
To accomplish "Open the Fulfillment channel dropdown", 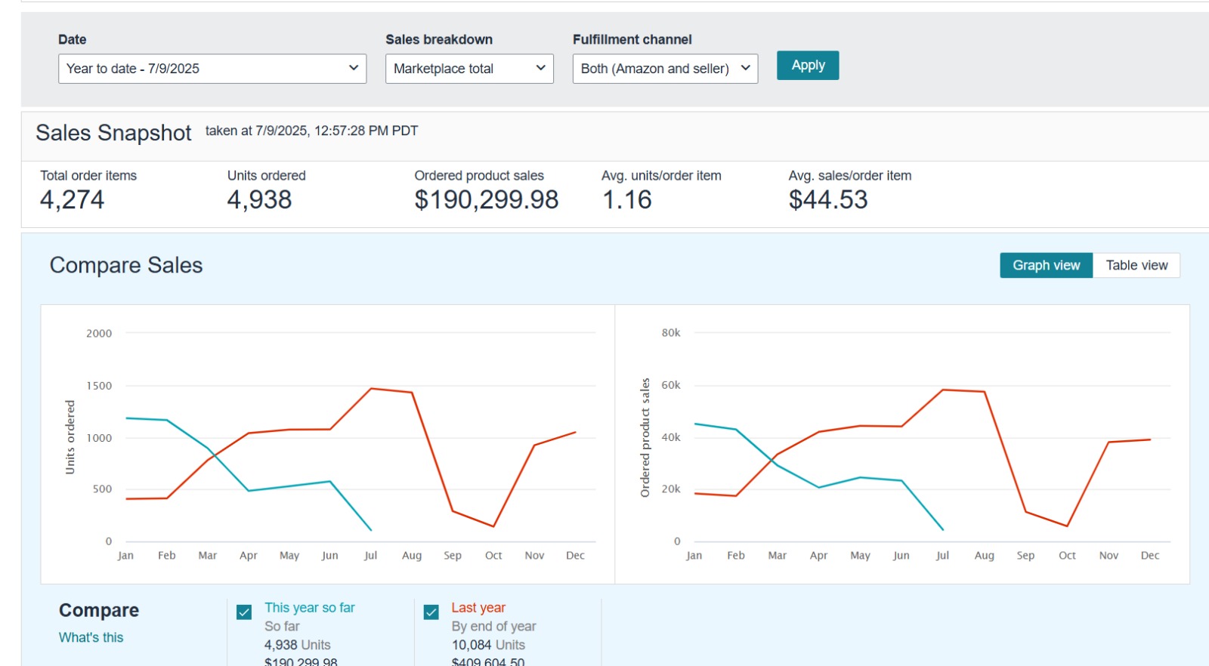I will 664,69.
